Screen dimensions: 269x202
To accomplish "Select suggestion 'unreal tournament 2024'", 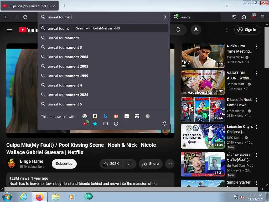I will click(104, 95).
